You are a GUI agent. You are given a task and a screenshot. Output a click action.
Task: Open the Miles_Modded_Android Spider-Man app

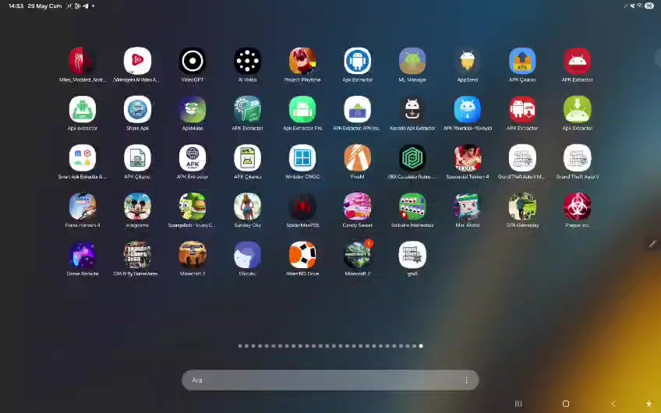click(x=82, y=62)
